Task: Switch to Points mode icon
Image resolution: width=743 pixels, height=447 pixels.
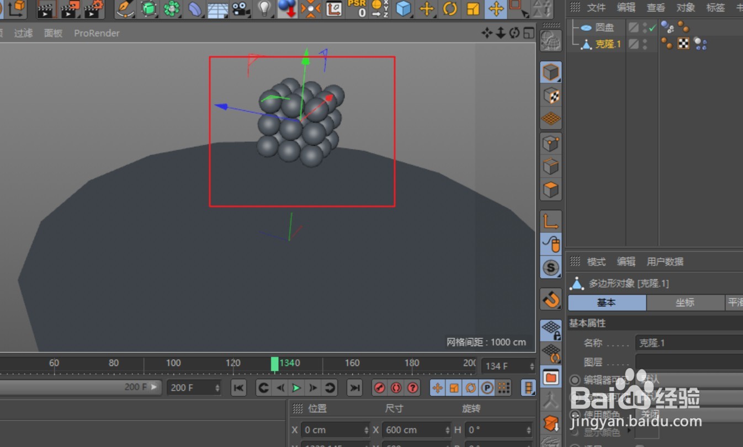Action: (551, 144)
